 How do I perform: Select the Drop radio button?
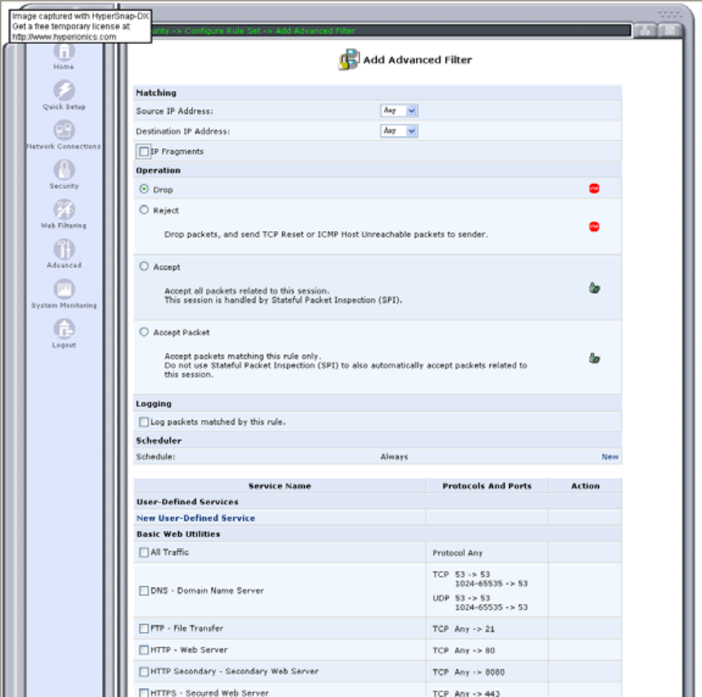pyautogui.click(x=143, y=189)
